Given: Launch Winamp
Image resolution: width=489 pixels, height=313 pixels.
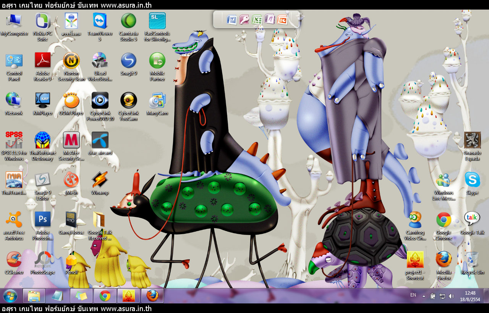Looking at the screenshot, I should (100, 184).
